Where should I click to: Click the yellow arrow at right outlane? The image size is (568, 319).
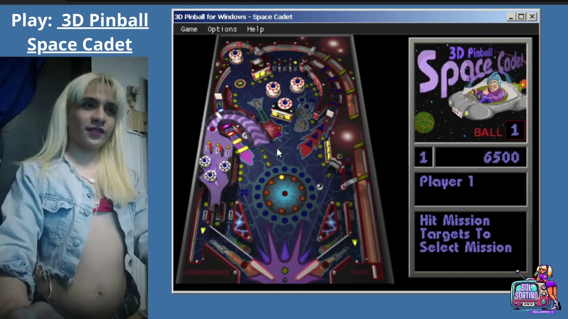pyautogui.click(x=354, y=242)
